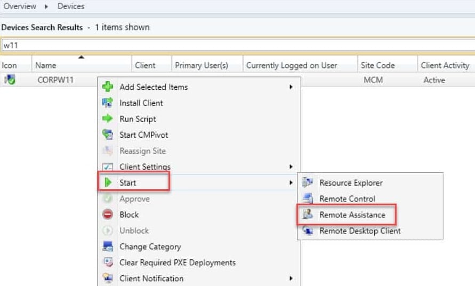
Task: Click the Client Notification icon
Action: coord(108,278)
